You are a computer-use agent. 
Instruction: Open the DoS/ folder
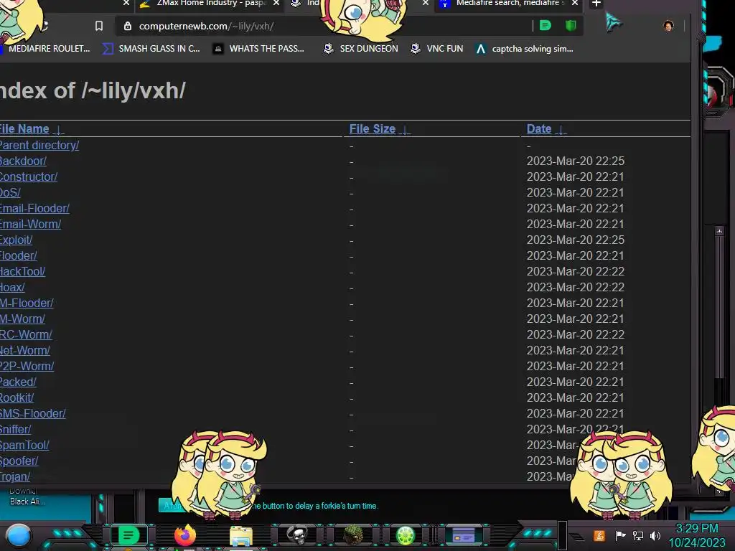click(x=10, y=192)
